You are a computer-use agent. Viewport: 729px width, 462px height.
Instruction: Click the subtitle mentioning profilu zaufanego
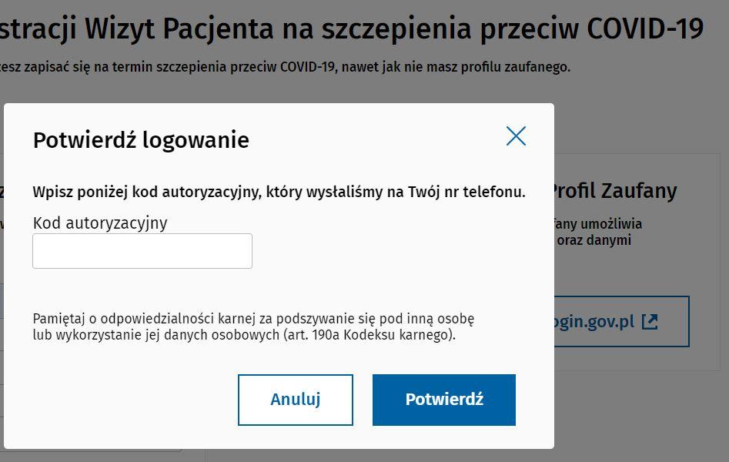tap(285, 67)
